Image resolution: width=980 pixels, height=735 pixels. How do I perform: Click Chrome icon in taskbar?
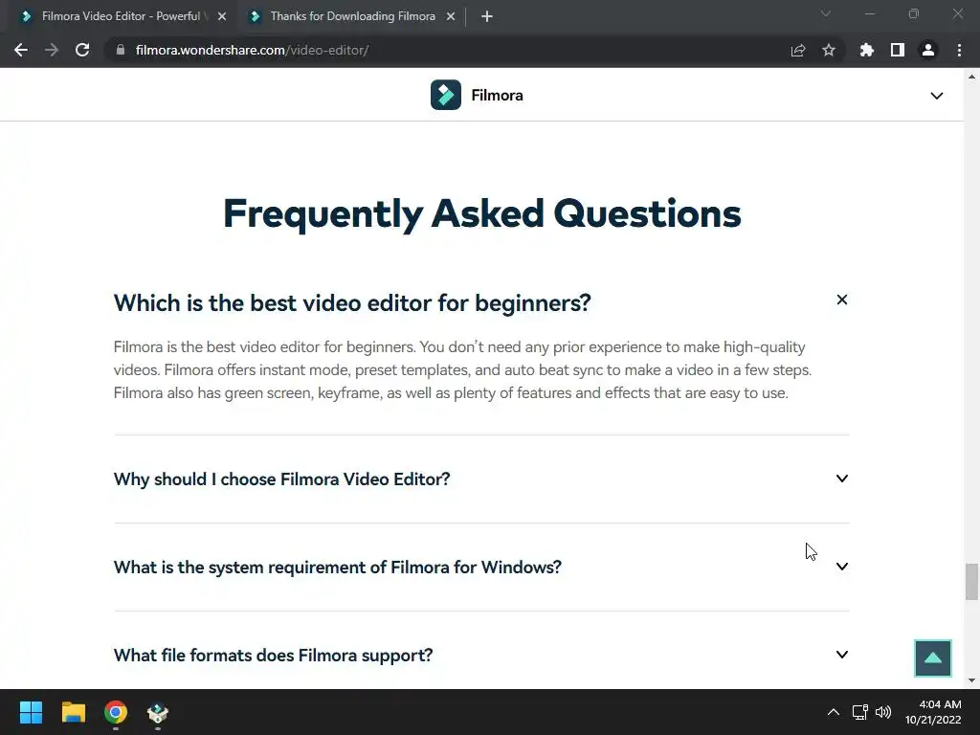pos(116,712)
